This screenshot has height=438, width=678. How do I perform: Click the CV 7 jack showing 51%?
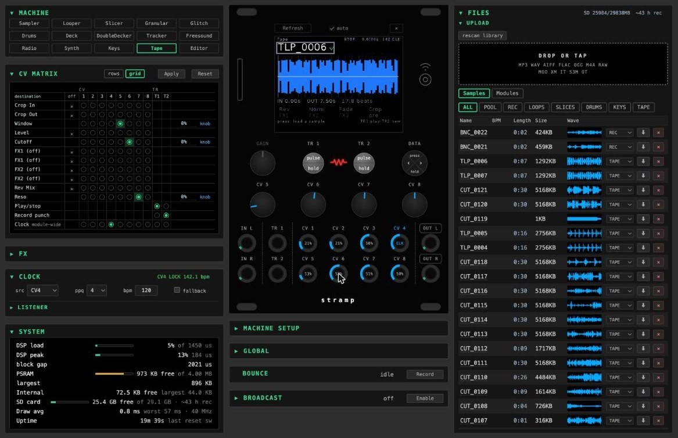tap(369, 274)
